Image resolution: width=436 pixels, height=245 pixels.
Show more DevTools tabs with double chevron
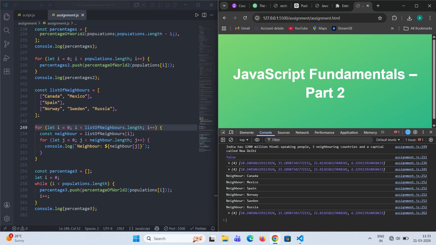point(382,132)
